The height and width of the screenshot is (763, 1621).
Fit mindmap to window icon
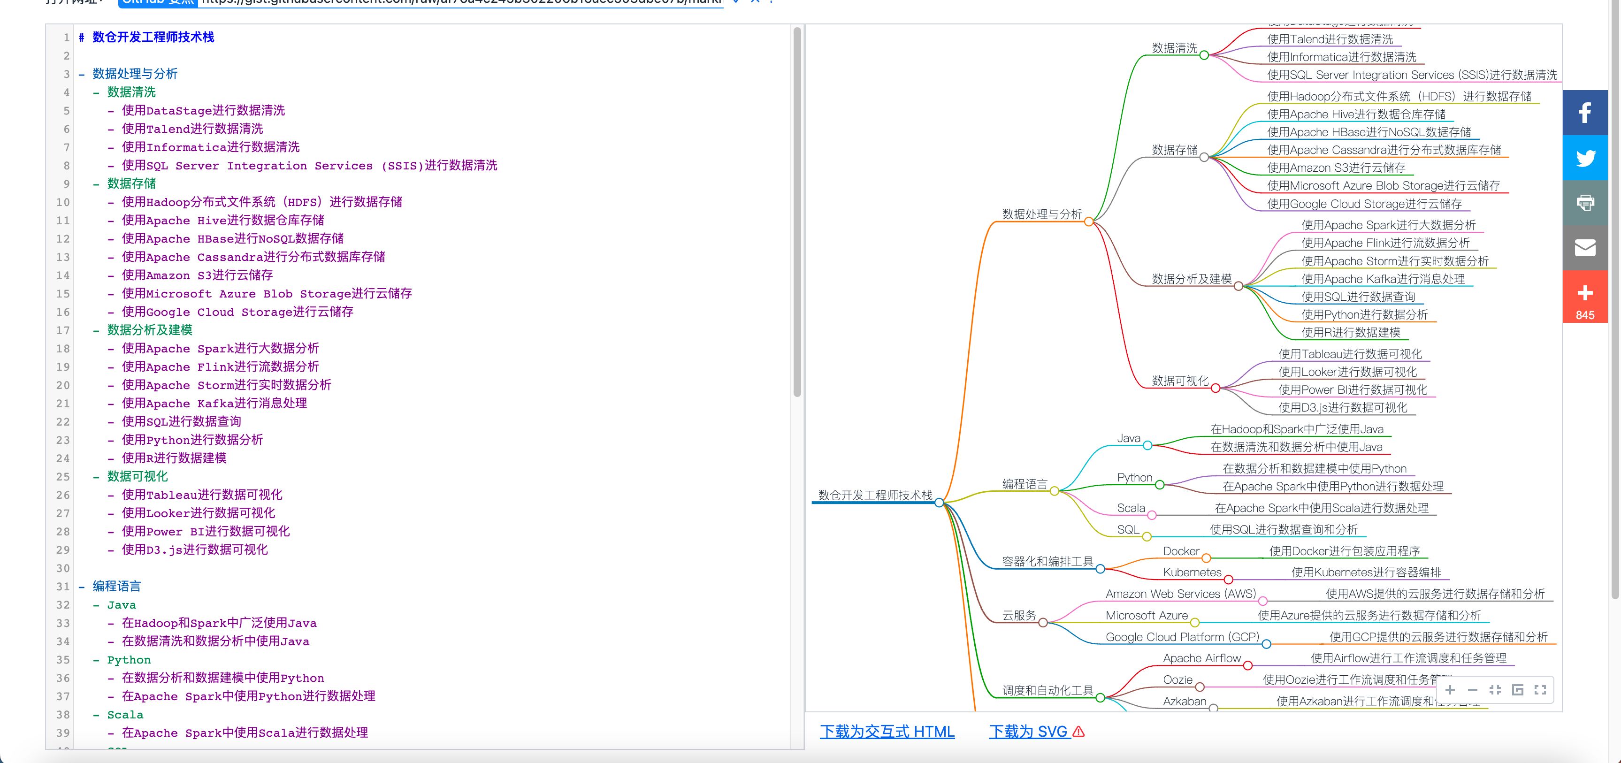(x=1495, y=690)
